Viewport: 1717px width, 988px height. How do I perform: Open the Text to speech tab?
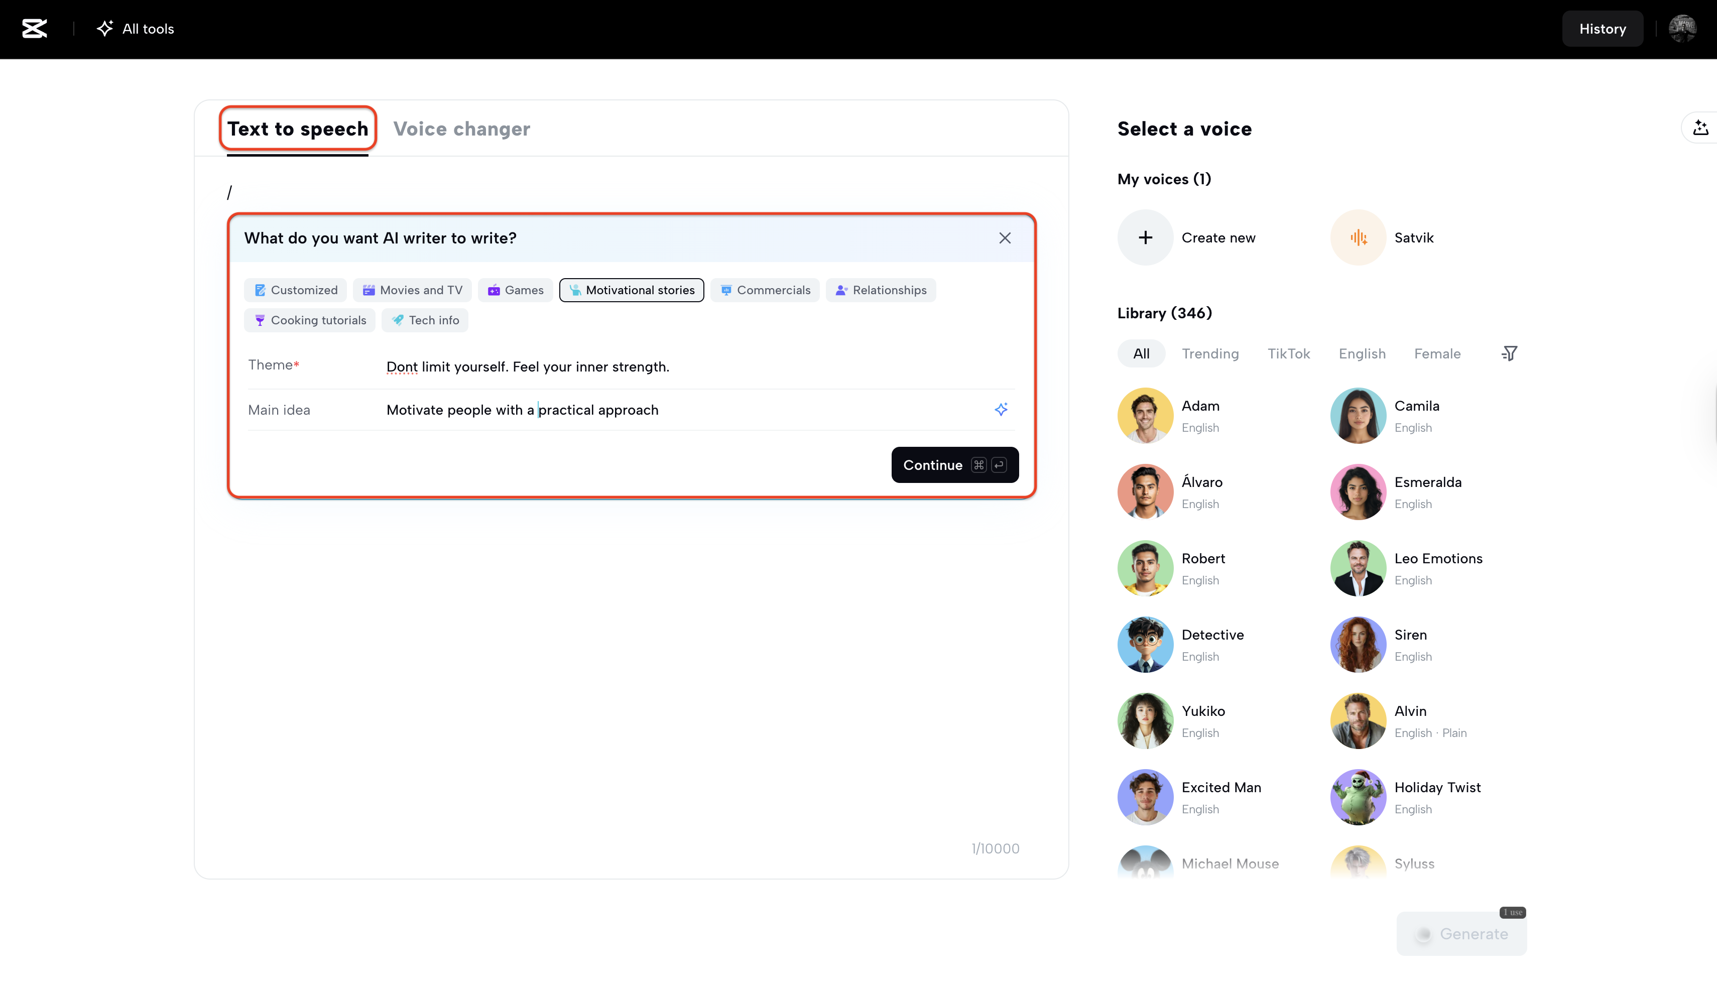[x=298, y=129]
